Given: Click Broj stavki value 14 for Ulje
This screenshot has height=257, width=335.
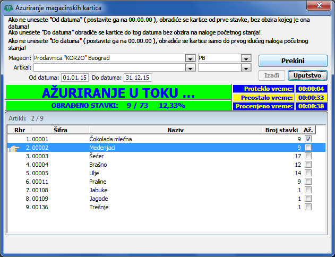Looking at the screenshot, I should 298,173.
